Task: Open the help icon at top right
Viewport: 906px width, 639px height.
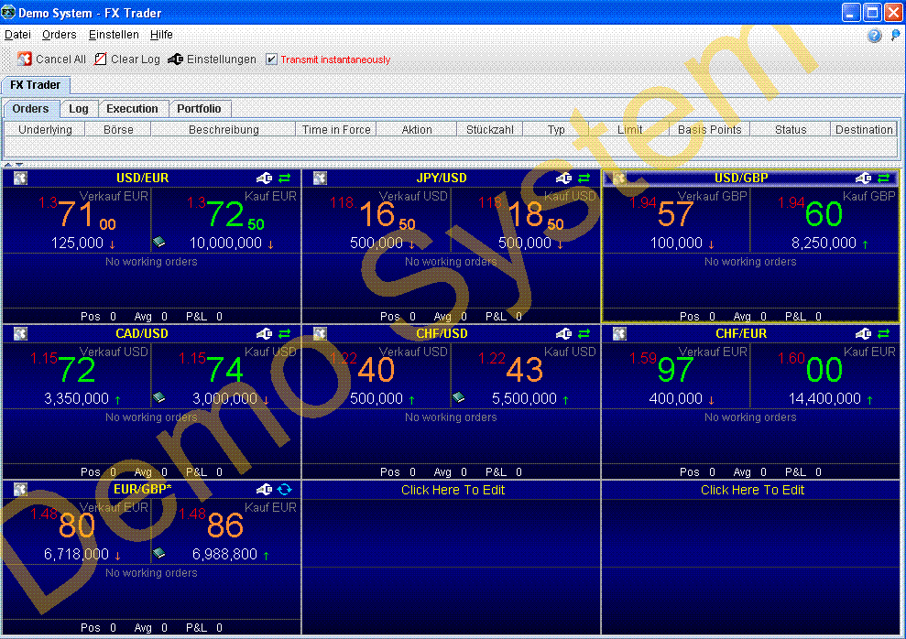Action: [x=874, y=36]
